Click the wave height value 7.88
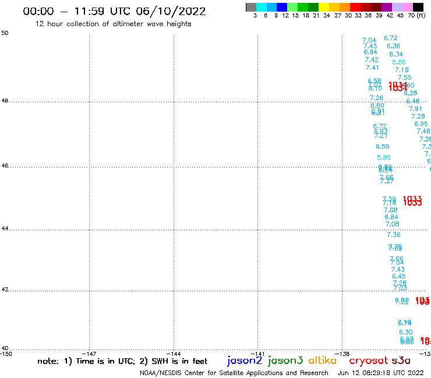 [x=391, y=211]
